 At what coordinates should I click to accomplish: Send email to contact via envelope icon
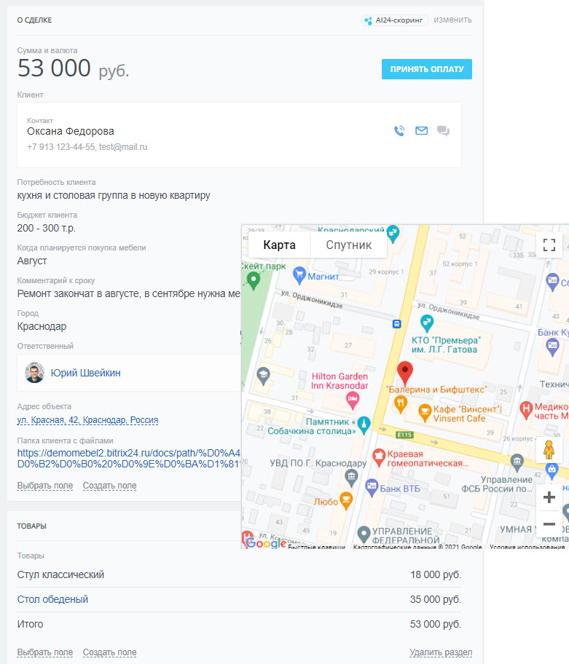[x=421, y=130]
